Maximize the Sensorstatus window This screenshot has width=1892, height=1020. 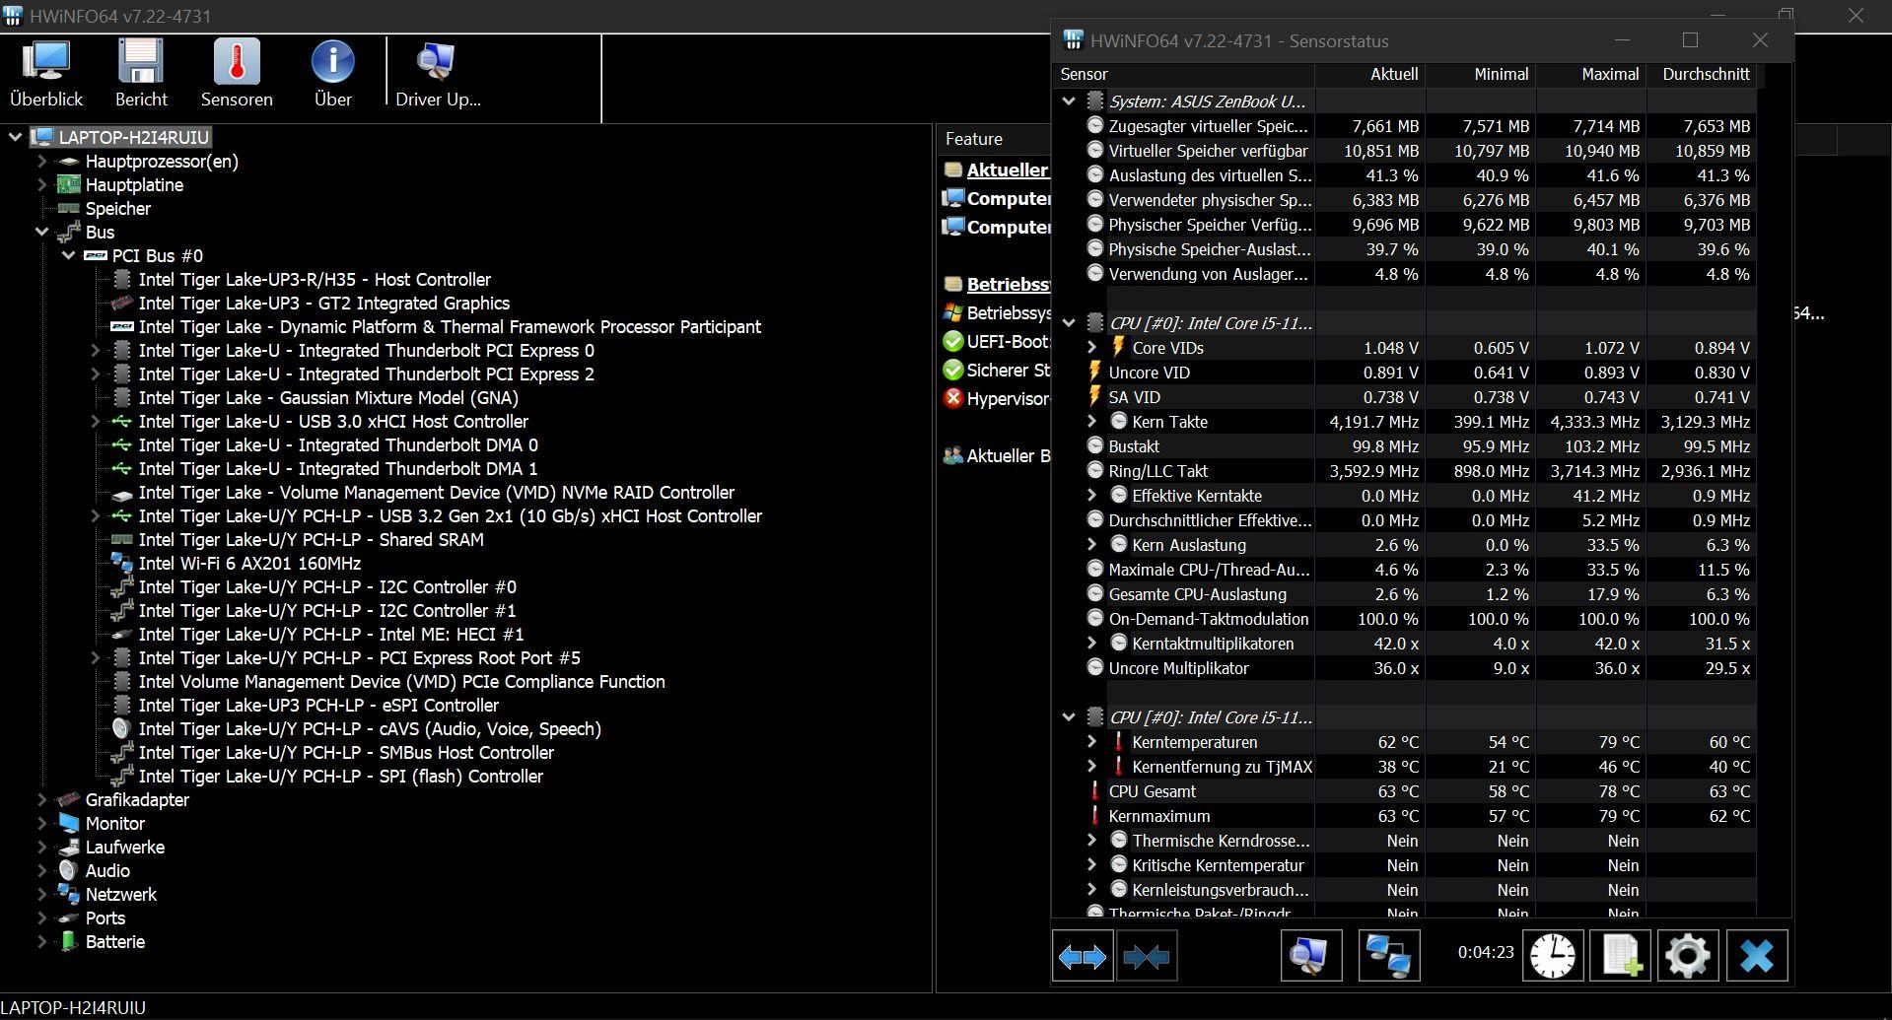coord(1690,40)
